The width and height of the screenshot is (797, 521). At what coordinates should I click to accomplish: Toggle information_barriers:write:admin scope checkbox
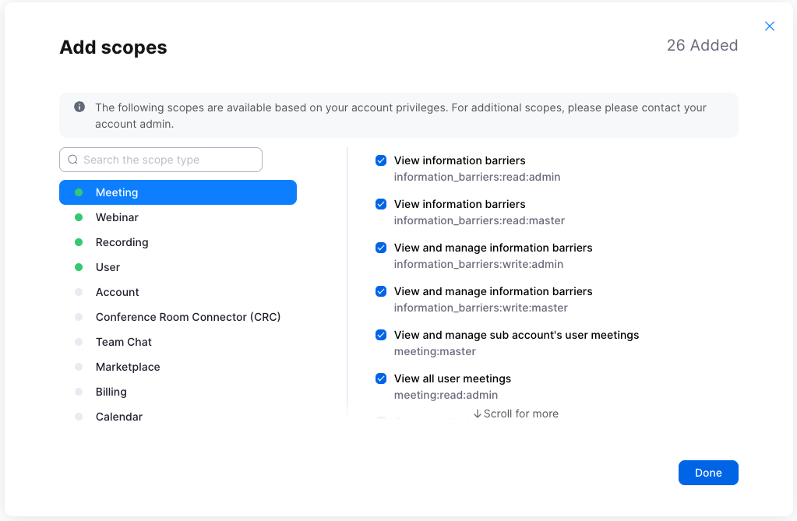[x=381, y=248]
